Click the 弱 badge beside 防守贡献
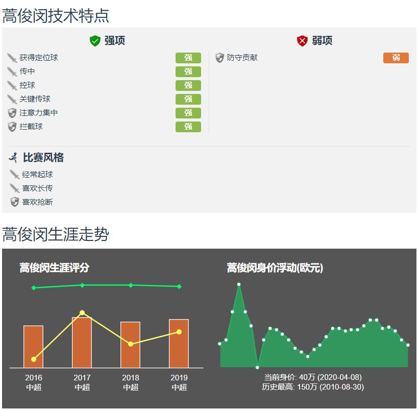This screenshot has height=410, width=418. point(397,58)
